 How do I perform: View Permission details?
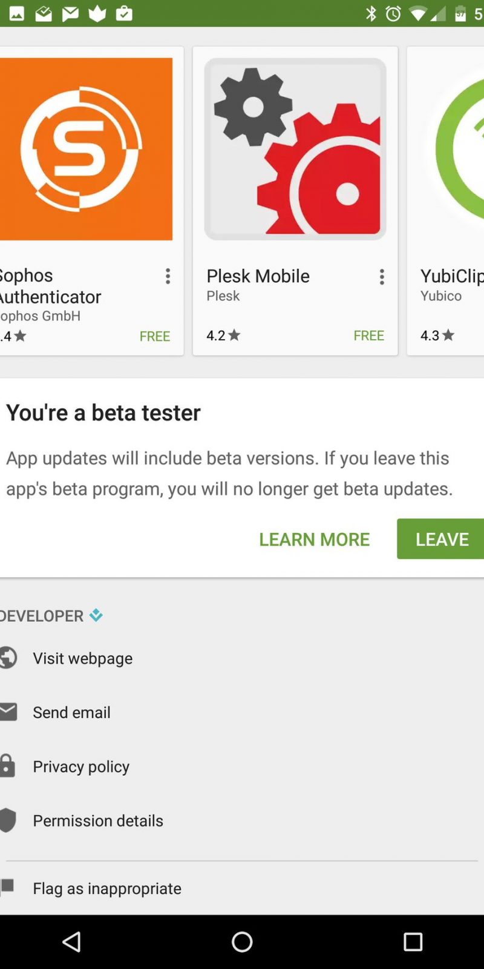click(98, 821)
